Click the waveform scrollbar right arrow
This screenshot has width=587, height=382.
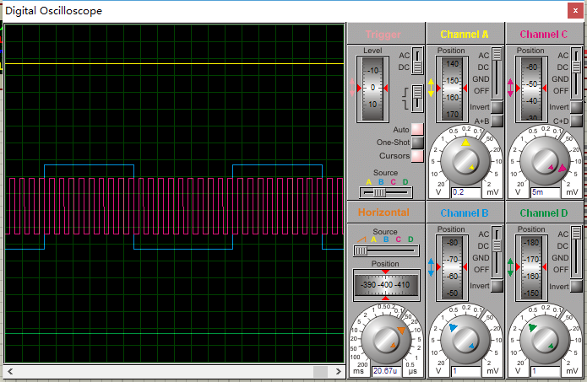tap(339, 372)
